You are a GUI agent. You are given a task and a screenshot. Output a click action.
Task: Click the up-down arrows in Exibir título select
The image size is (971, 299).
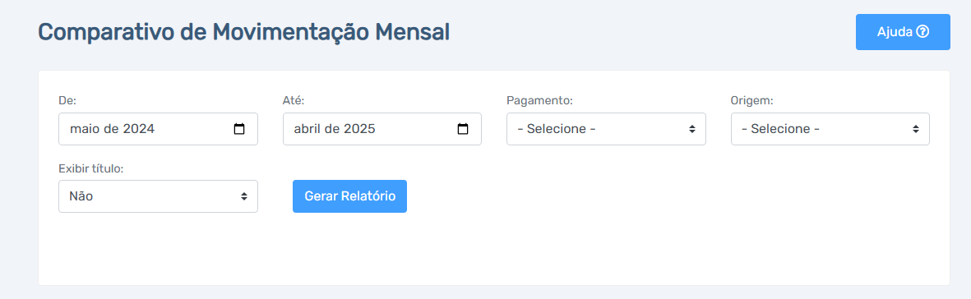(244, 196)
